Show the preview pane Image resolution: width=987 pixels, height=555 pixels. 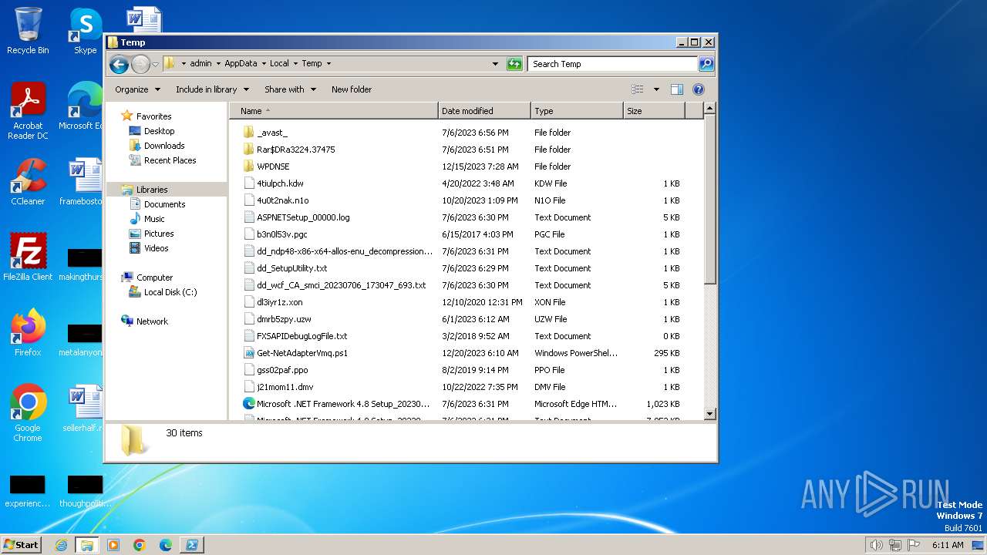pos(676,89)
